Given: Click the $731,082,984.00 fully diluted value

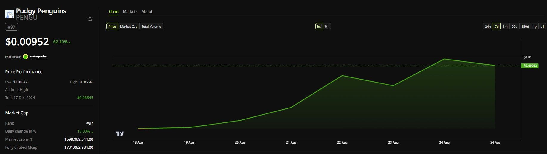Looking at the screenshot, I should (x=79, y=147).
